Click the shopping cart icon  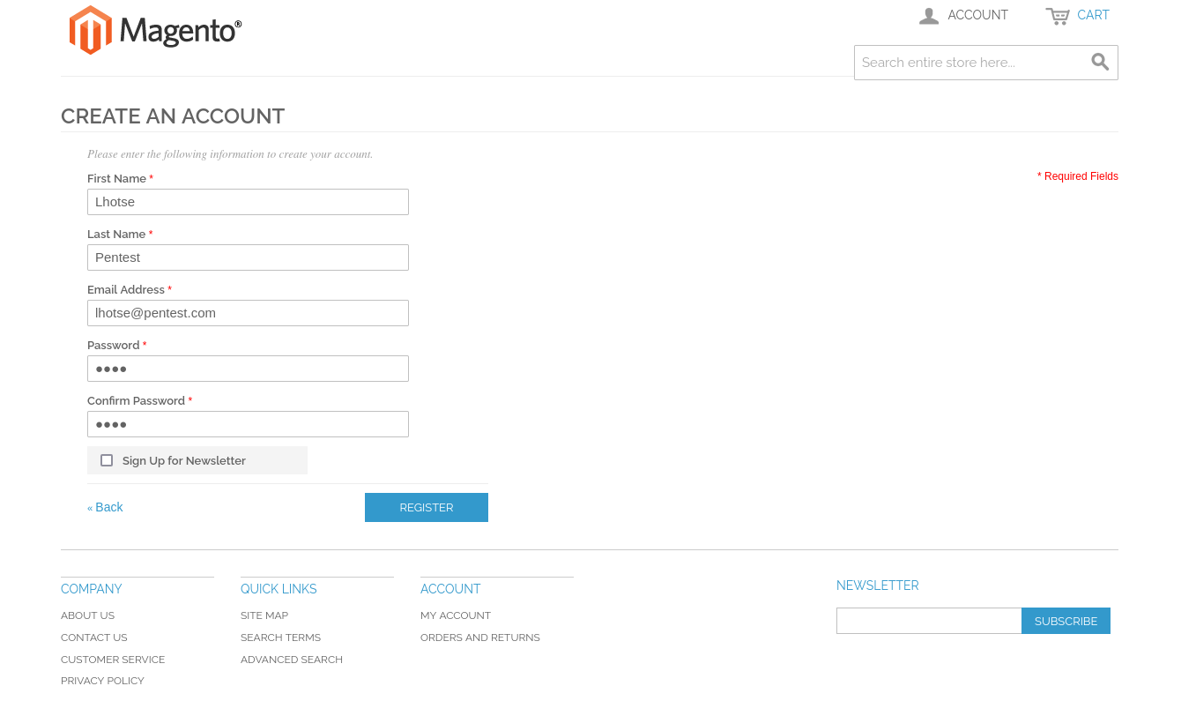(1058, 16)
